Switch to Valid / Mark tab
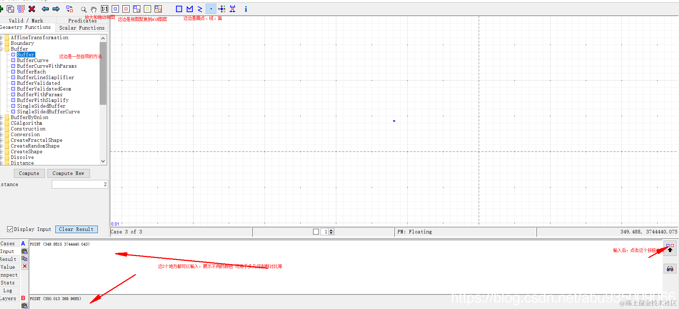 point(26,21)
